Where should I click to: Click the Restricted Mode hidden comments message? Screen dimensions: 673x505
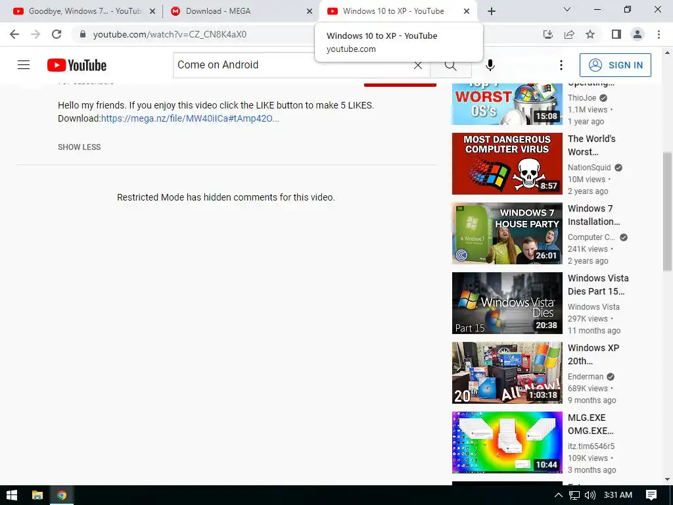[x=226, y=197]
